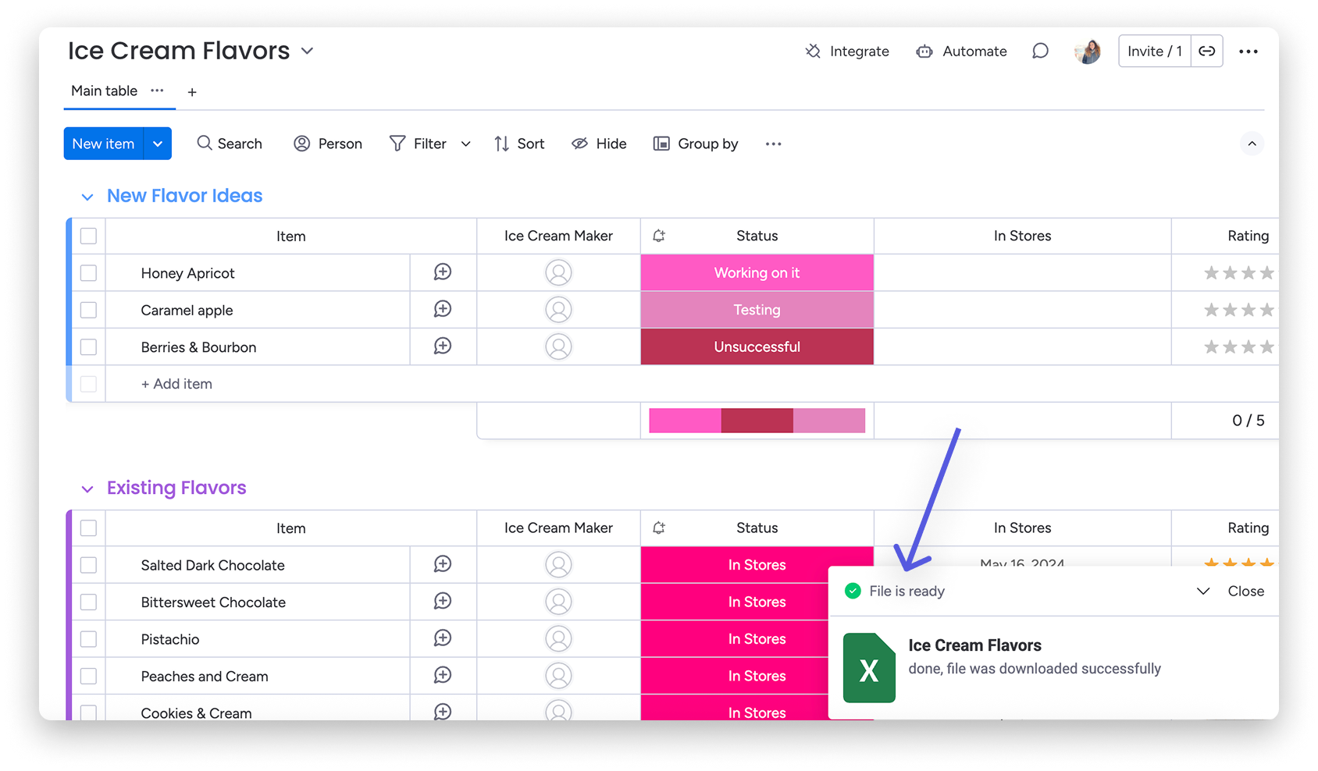Open the board discussion chat icon
The width and height of the screenshot is (1318, 771).
coord(1040,52)
